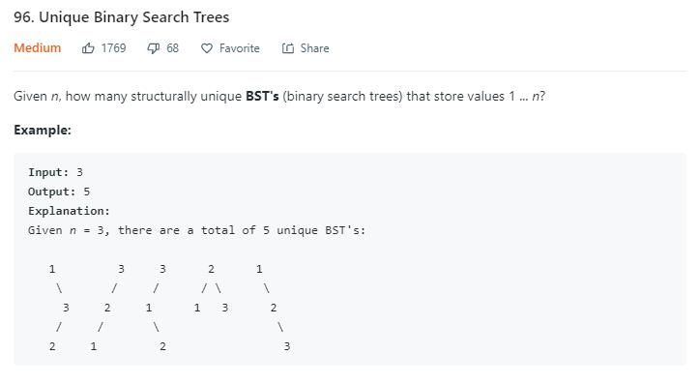The image size is (700, 384).
Task: Click the line stating total of 5 unique BST's
Action: 197,230
